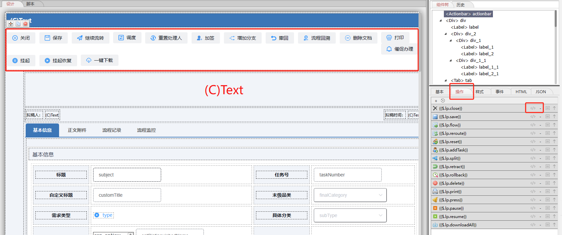Switch to the 基本 properties tab
This screenshot has height=235, width=562.
[440, 92]
